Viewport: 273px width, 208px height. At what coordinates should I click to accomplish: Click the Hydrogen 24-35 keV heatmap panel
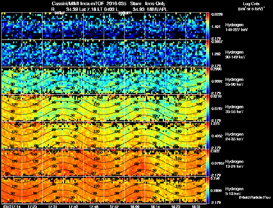pyautogui.click(x=104, y=135)
